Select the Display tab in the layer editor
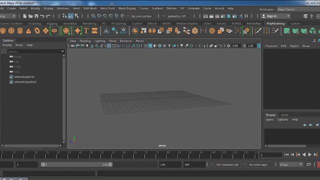This screenshot has width=320, height=180. pos(270,115)
